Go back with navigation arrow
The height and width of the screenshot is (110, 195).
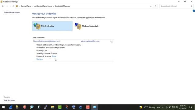pos(3,6)
